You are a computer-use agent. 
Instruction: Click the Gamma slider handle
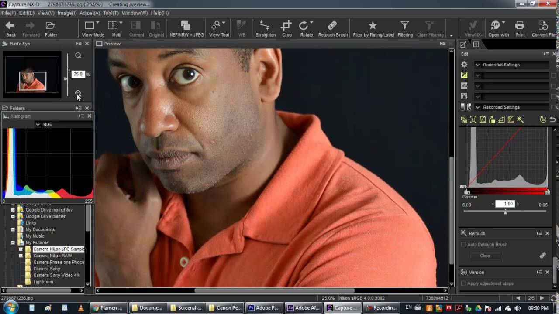click(505, 212)
